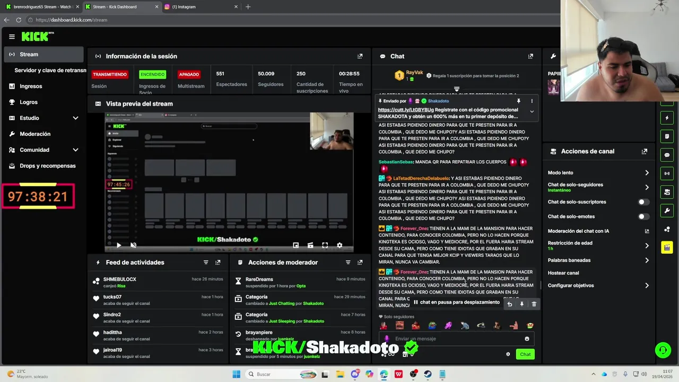Click taskbar Buscar search box
Image resolution: width=679 pixels, height=382 pixels.
point(282,374)
